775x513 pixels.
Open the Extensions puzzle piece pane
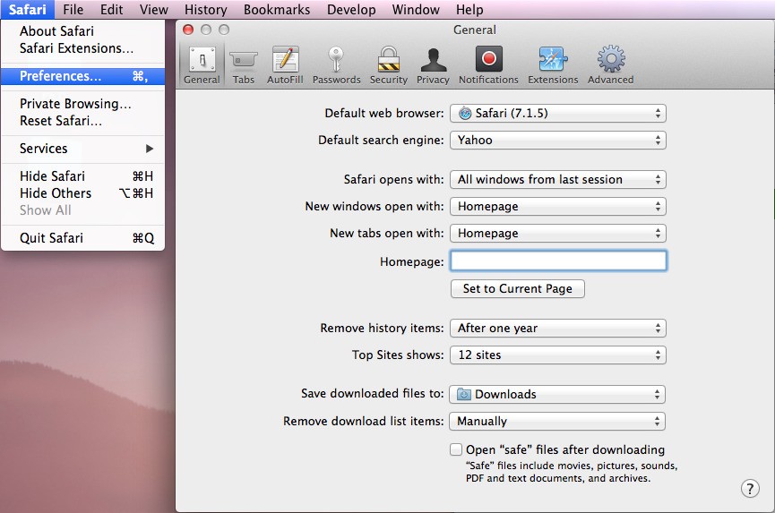(x=553, y=65)
